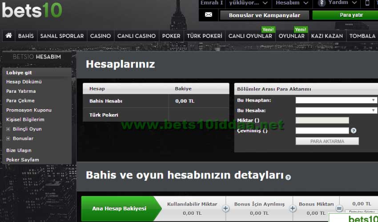The image size is (378, 222).
Task: Click the info icon after 'hesabınızın detayları'
Action: pos(288,177)
